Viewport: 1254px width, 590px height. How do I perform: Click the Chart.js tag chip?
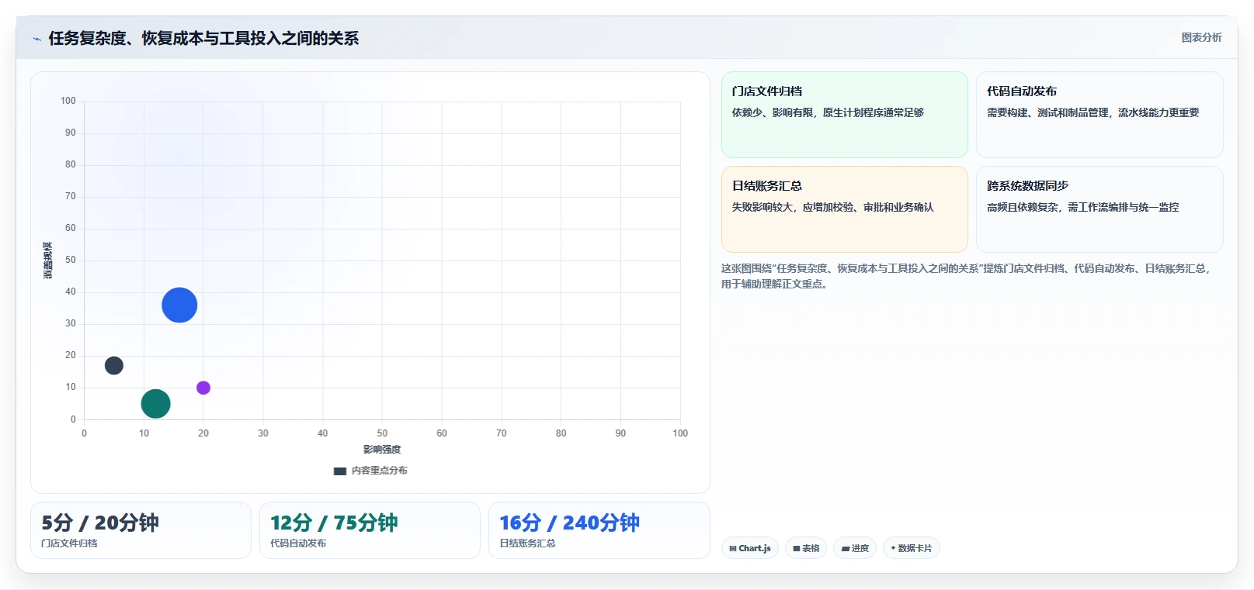click(x=750, y=548)
